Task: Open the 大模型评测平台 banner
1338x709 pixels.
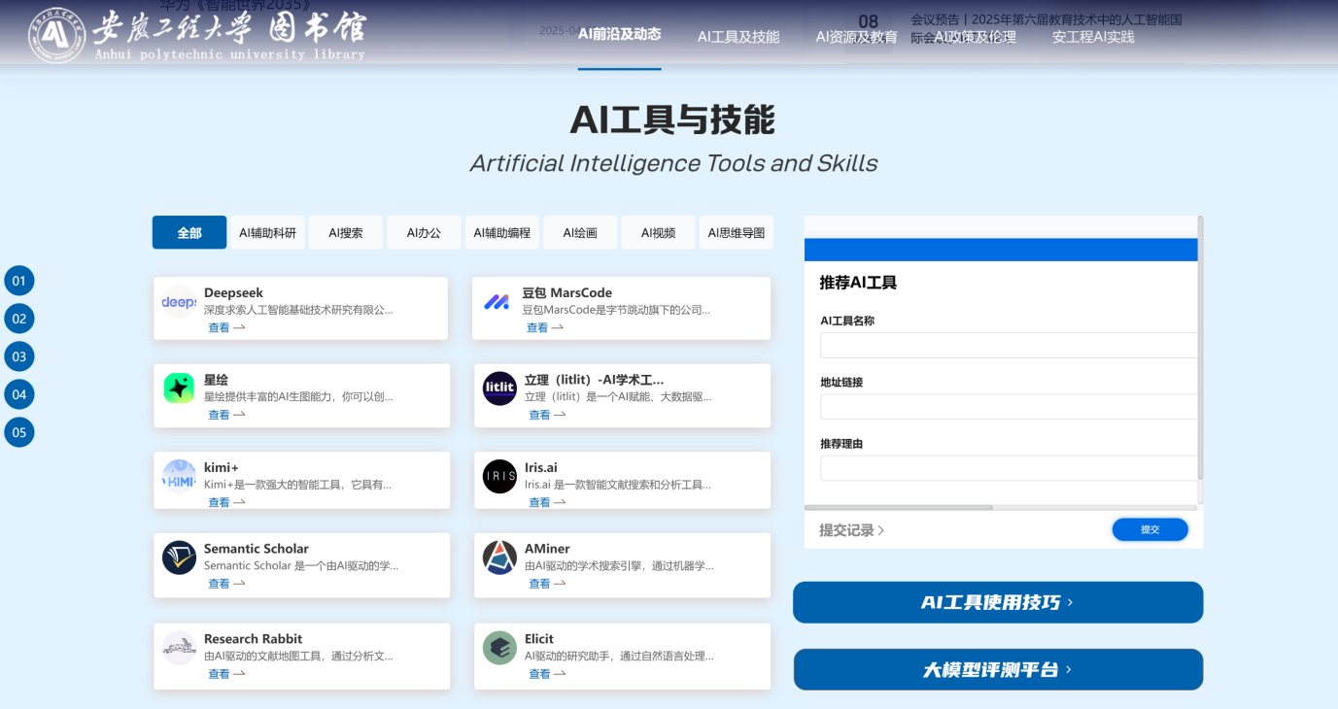Action: [998, 670]
